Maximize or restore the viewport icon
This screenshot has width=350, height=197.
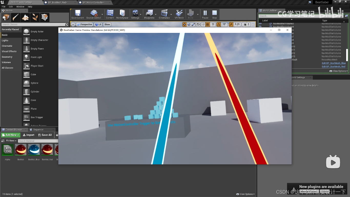pyautogui.click(x=253, y=24)
